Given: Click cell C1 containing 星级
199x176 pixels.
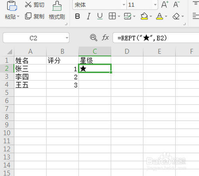Looking at the screenshot, I should 95,60.
